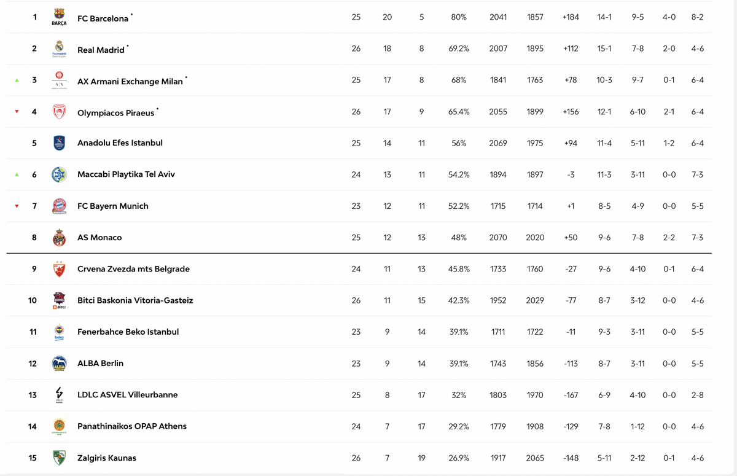Open the Fenerbahce Beko Istanbul team page
The height and width of the screenshot is (476, 737).
[x=128, y=332]
